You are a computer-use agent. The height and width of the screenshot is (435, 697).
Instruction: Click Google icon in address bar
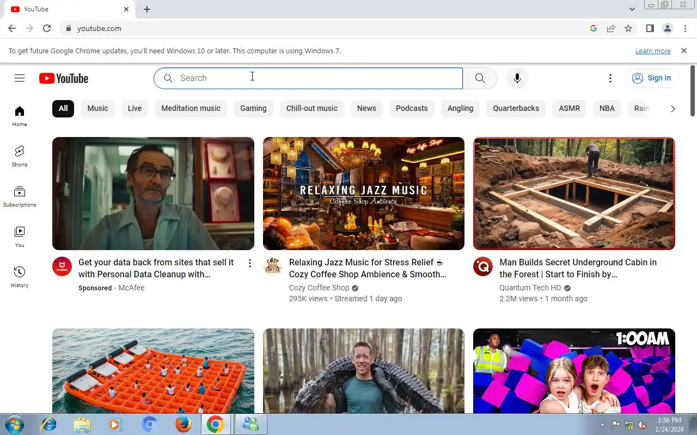(x=594, y=28)
